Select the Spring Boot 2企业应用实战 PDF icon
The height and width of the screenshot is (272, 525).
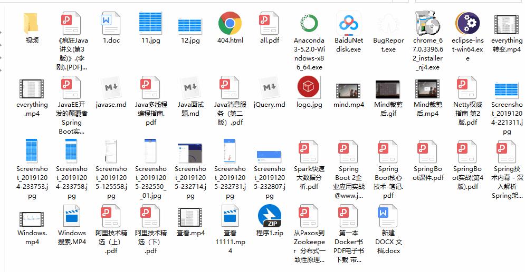349,152
